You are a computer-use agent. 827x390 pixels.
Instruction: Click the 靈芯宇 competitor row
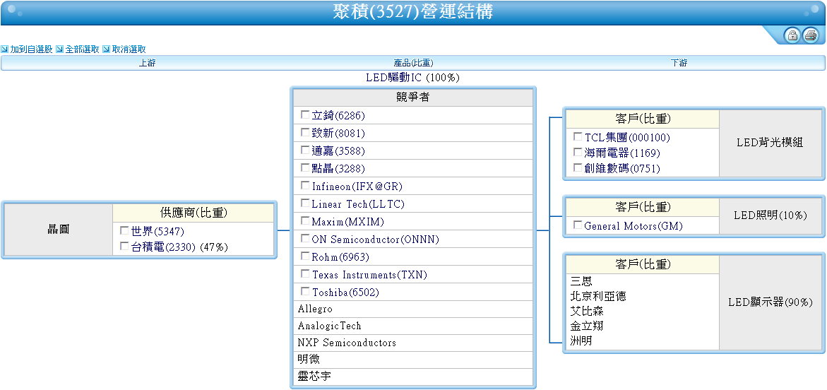413,377
